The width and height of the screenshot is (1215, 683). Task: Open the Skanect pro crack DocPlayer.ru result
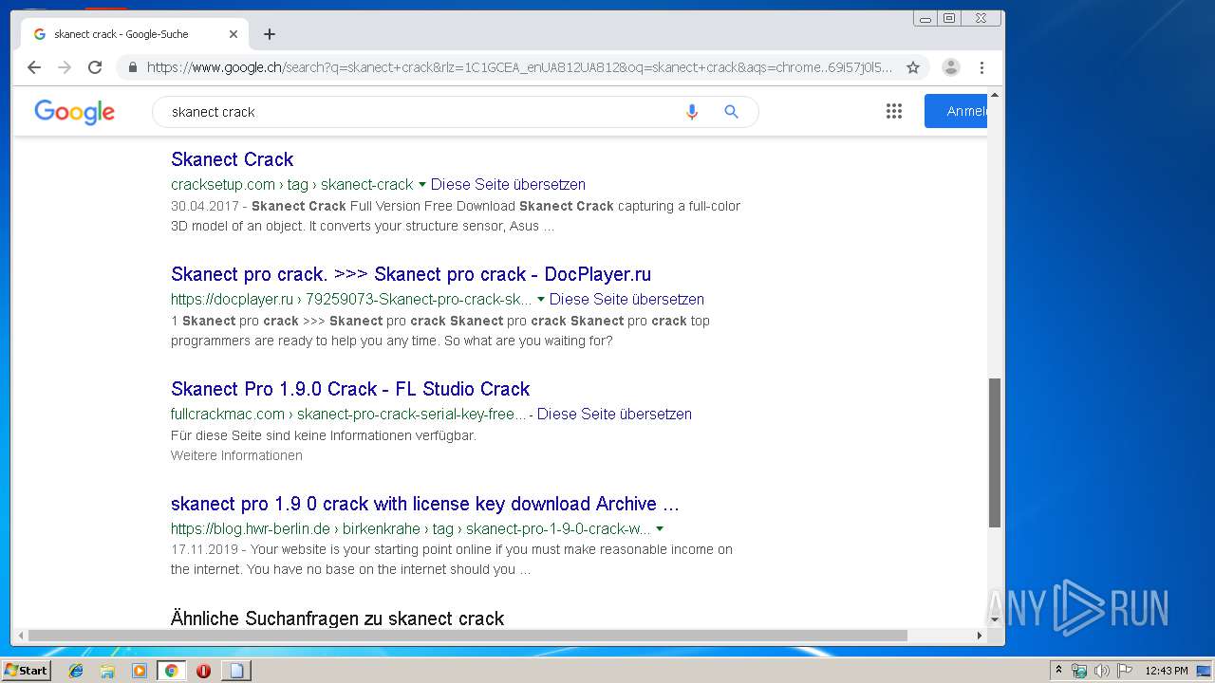pyautogui.click(x=411, y=274)
